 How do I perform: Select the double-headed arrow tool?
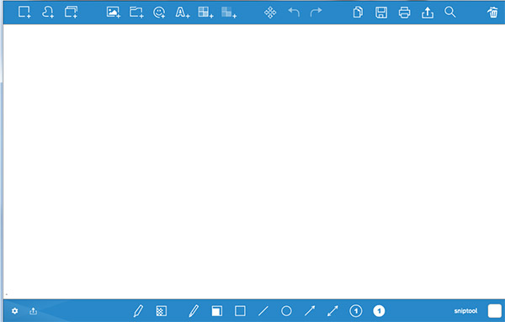pos(332,311)
